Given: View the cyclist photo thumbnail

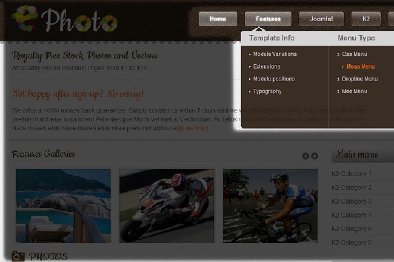Looking at the screenshot, I should click(270, 205).
